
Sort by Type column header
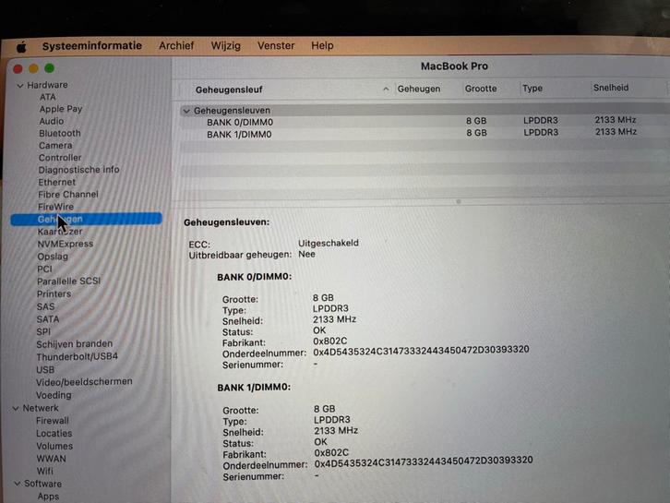[x=532, y=88]
